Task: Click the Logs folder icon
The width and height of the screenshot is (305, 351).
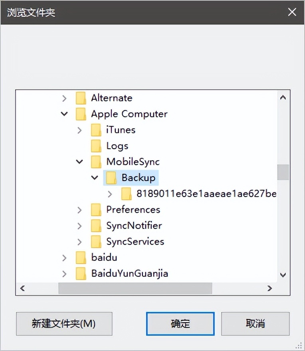Action: tap(96, 146)
